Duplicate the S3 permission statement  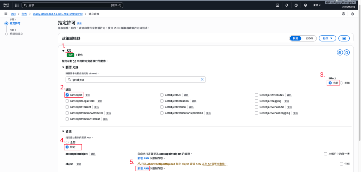[339, 53]
